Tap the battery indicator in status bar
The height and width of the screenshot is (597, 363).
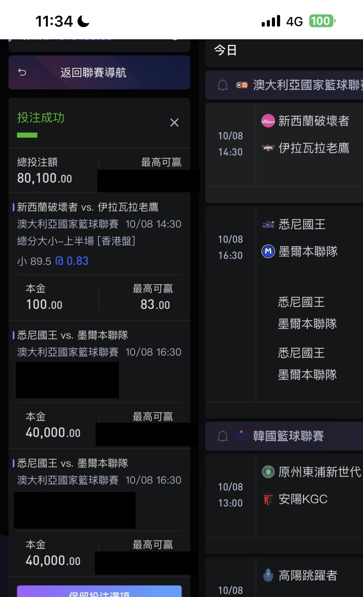322,21
